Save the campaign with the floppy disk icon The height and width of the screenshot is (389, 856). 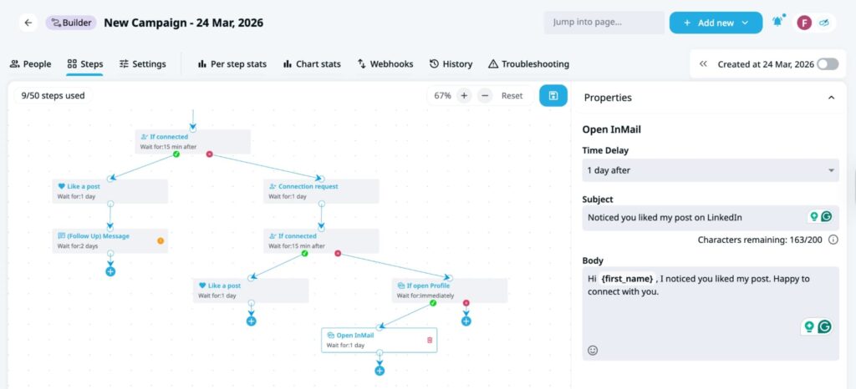point(552,96)
